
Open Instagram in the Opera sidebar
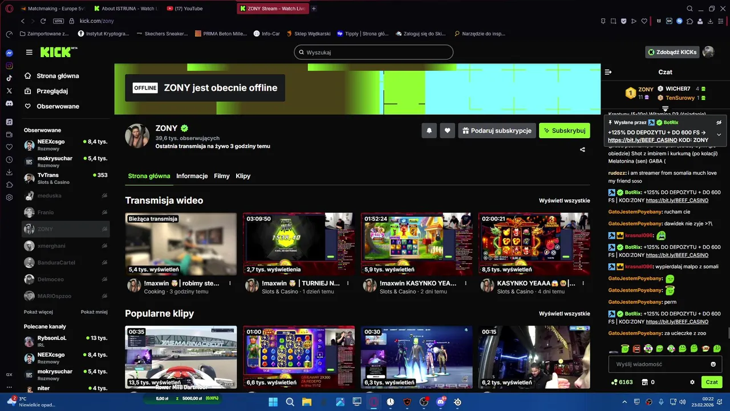tap(9, 66)
